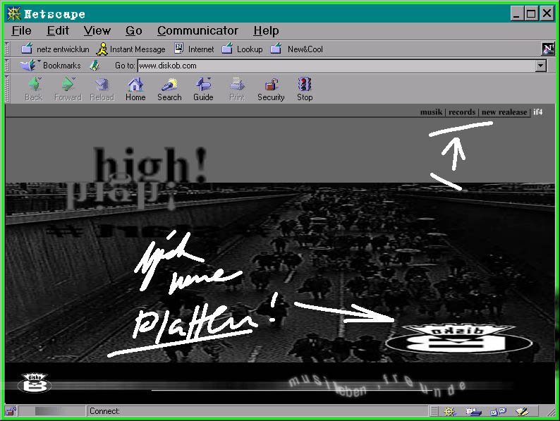Viewport: 560px width, 421px height.
Task: Expand the location bar history dropdown
Action: (x=541, y=66)
